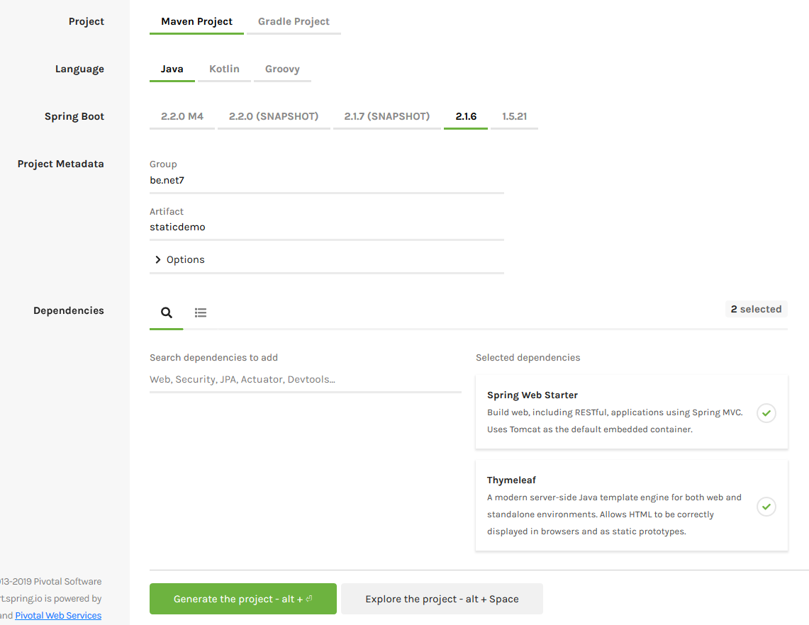
Task: Click the dependency search box
Action: point(305,380)
